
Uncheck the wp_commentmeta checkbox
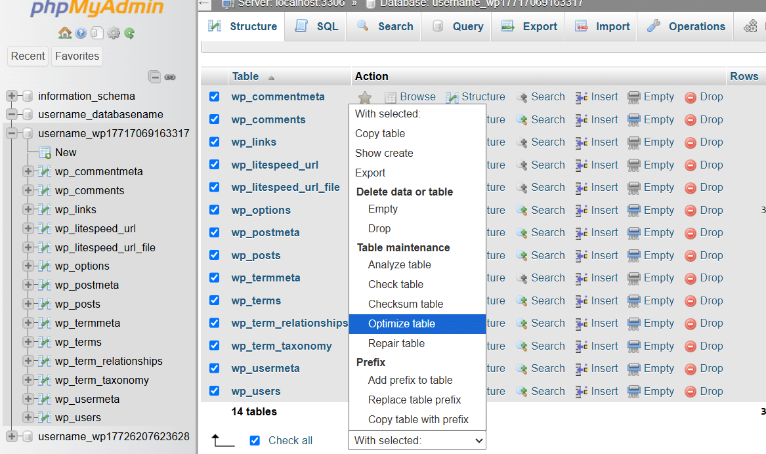[x=215, y=96]
